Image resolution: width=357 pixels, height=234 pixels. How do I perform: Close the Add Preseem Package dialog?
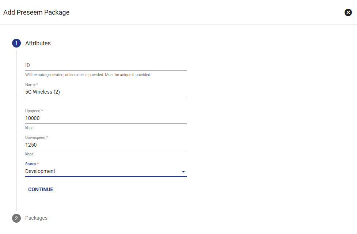pyautogui.click(x=348, y=12)
